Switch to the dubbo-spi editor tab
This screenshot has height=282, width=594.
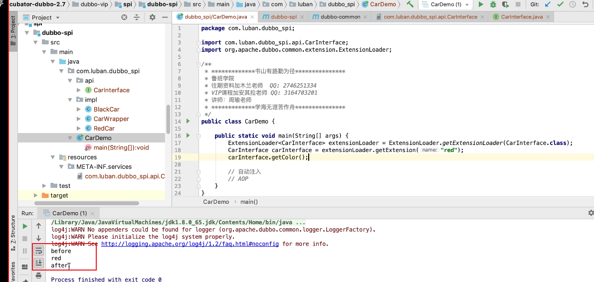coord(284,16)
